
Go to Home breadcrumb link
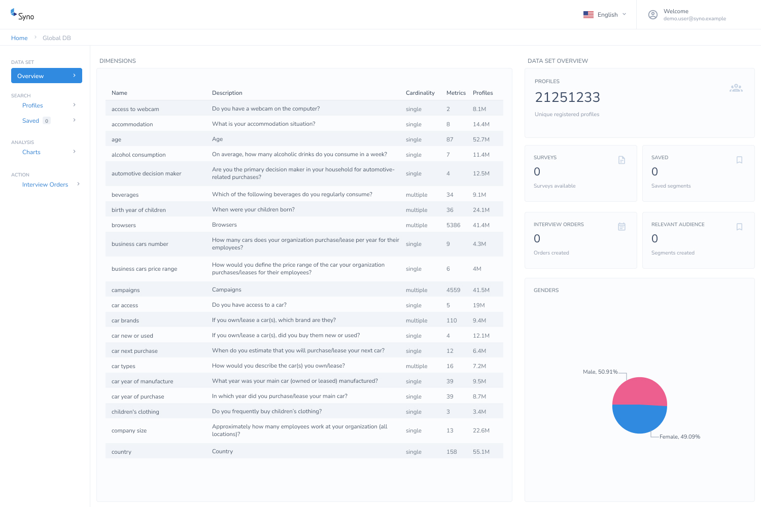[19, 38]
